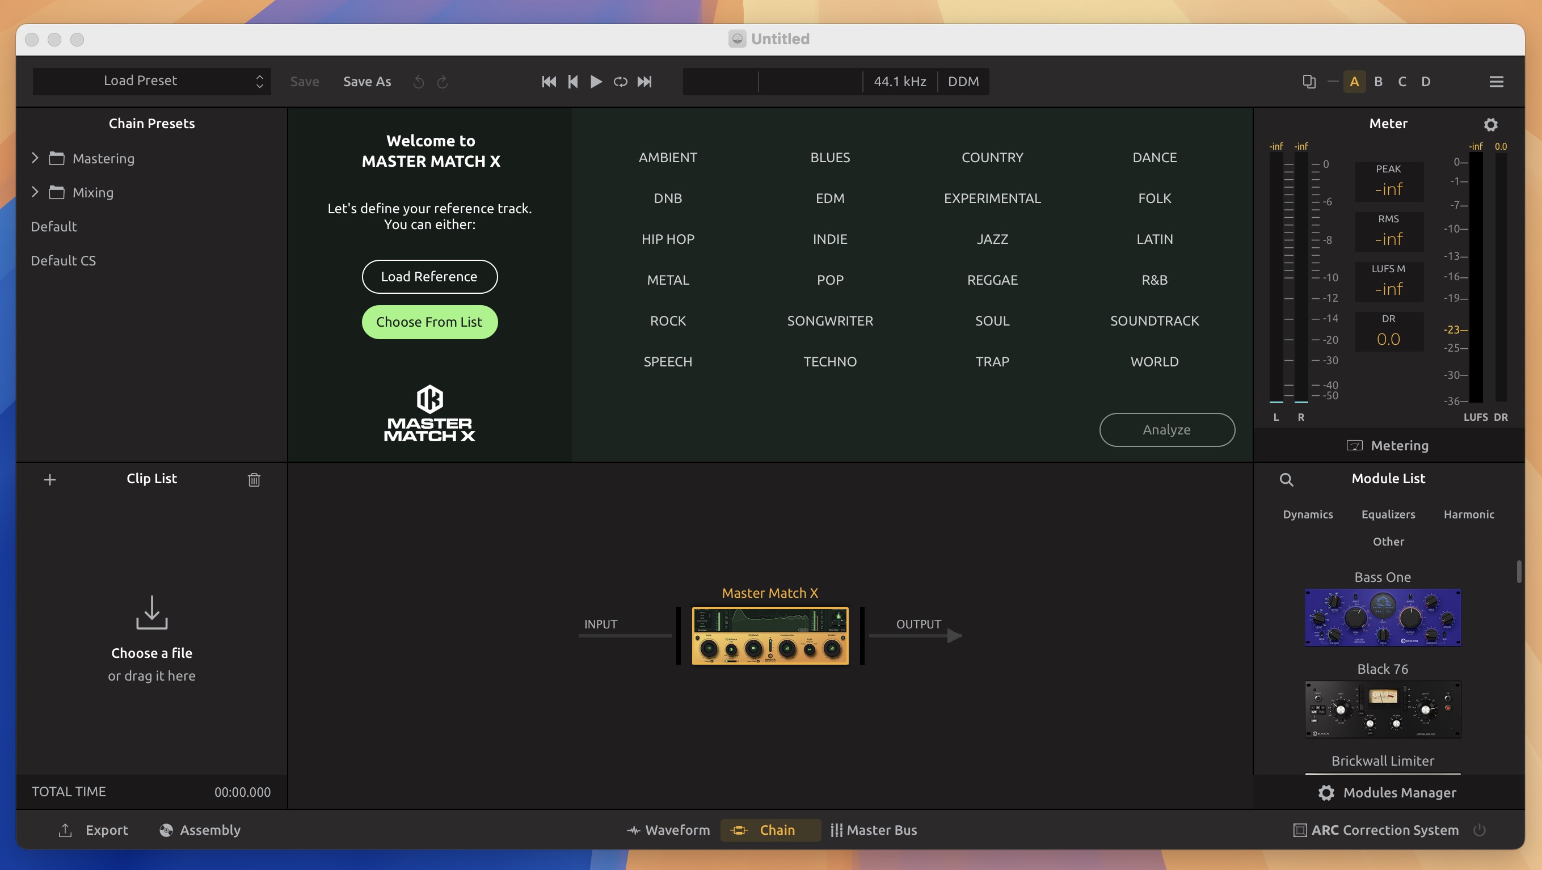
Task: Select the Default CS preset
Action: click(64, 260)
